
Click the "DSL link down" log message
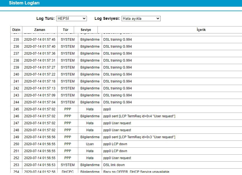pyautogui.click(x=114, y=165)
